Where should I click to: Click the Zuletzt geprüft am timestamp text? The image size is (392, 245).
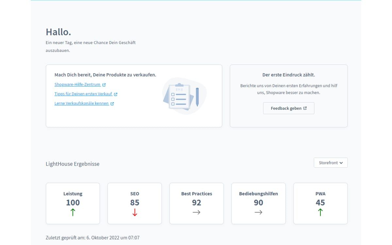[92, 238]
